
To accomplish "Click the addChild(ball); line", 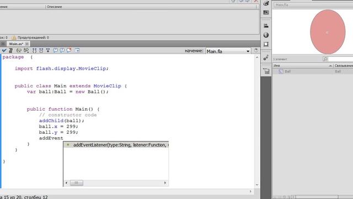I will pyautogui.click(x=61, y=121).
